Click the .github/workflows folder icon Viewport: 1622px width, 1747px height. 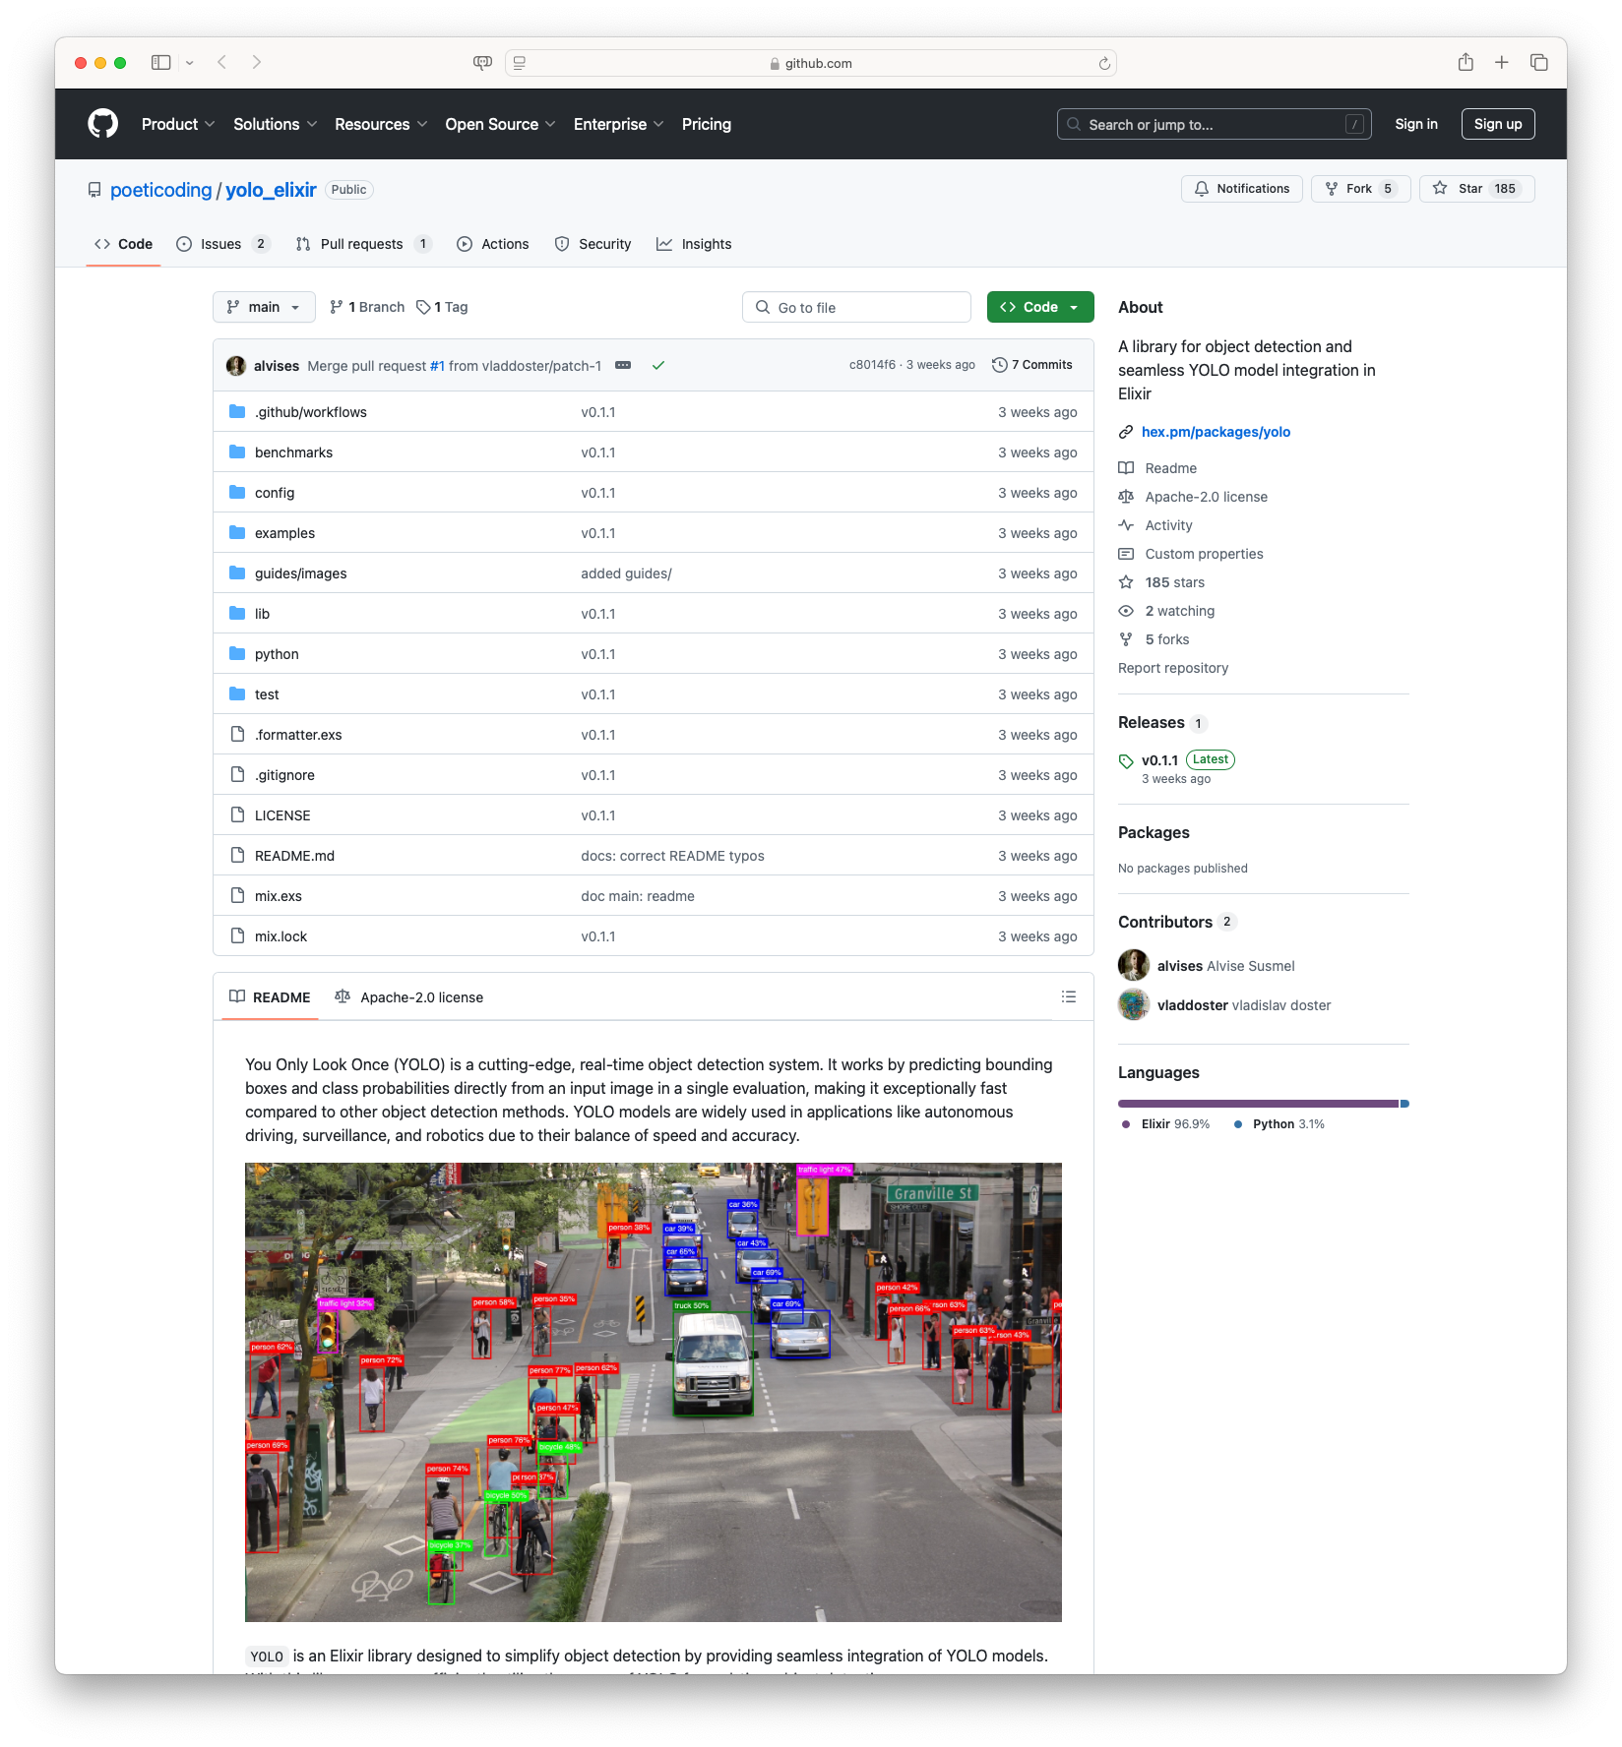(237, 411)
